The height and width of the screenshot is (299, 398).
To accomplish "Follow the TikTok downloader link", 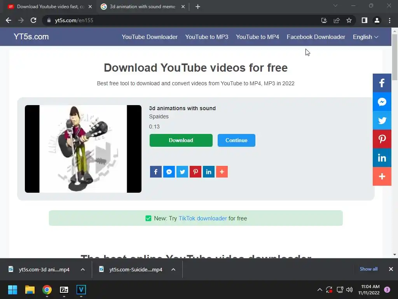I will 202,218.
